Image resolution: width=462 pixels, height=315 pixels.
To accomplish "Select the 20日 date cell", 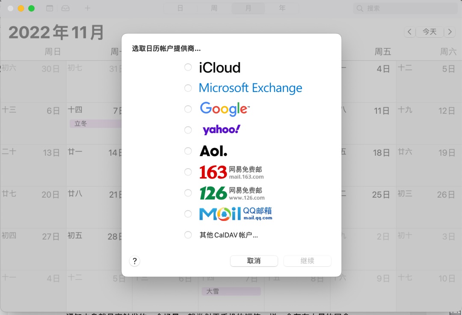I will (33, 208).
